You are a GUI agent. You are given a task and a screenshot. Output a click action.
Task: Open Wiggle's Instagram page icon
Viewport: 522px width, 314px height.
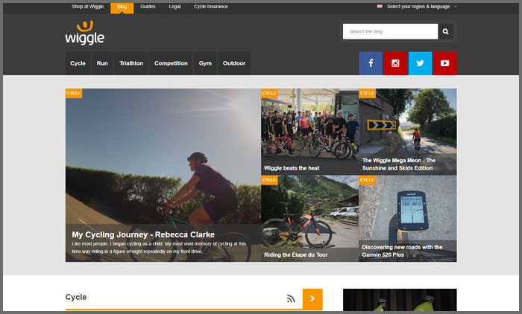click(395, 63)
